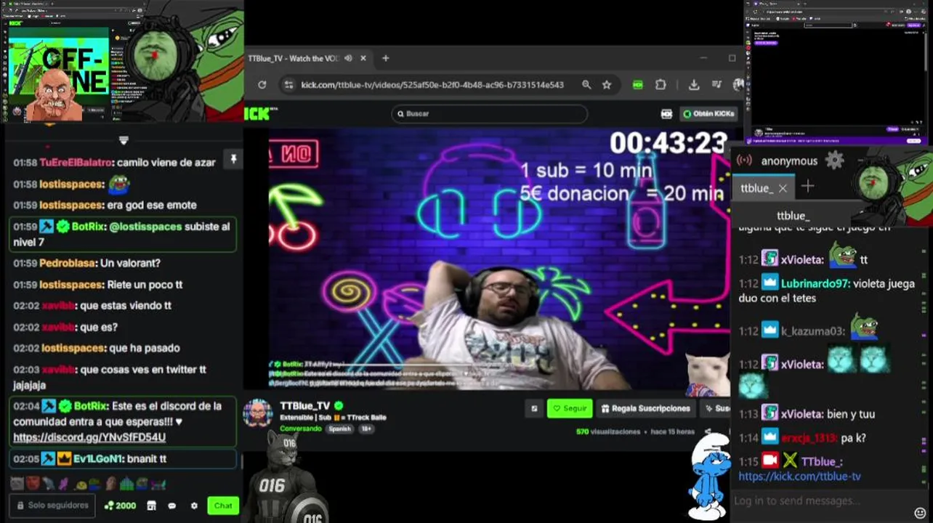
Task: Click the TTblue_: username in chat
Action: tap(822, 462)
